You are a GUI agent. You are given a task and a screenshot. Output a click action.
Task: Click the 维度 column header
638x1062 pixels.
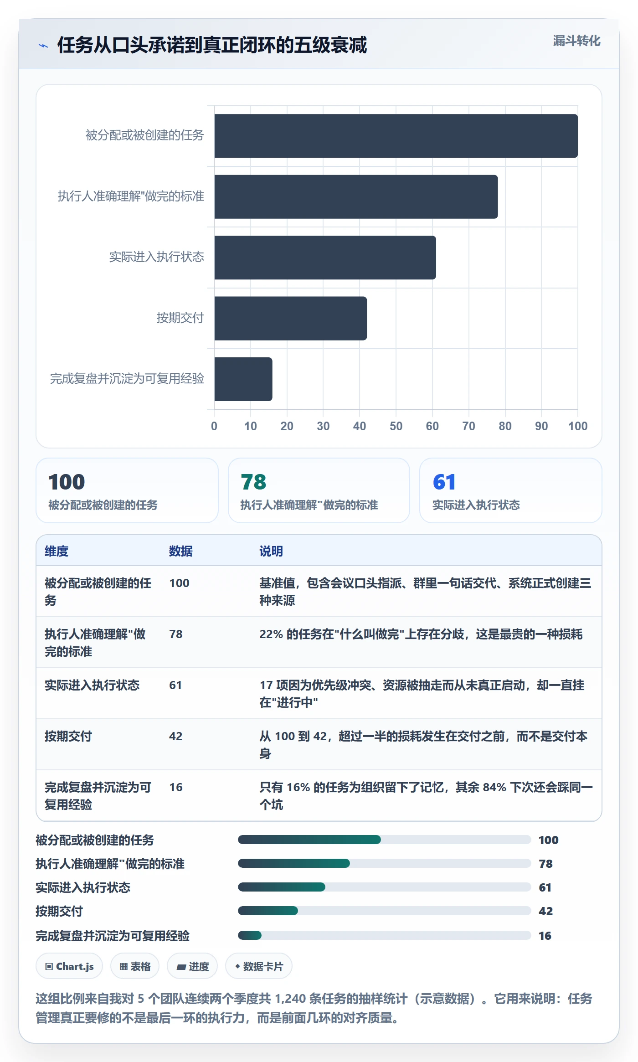pyautogui.click(x=57, y=551)
